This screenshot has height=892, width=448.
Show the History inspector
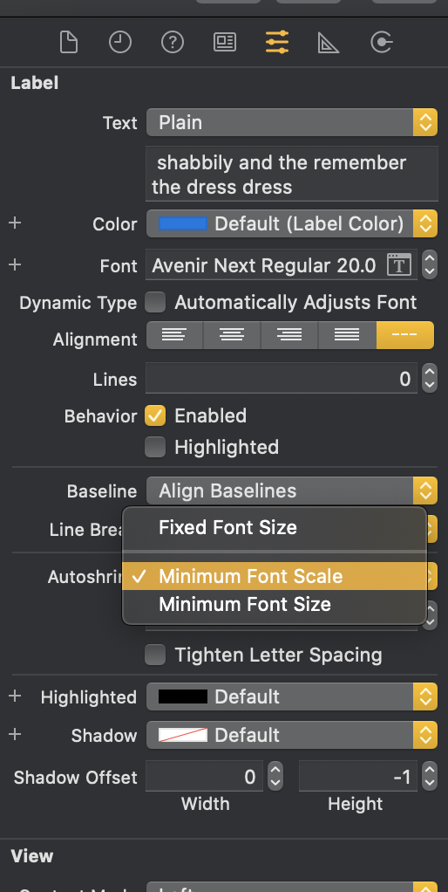point(120,43)
